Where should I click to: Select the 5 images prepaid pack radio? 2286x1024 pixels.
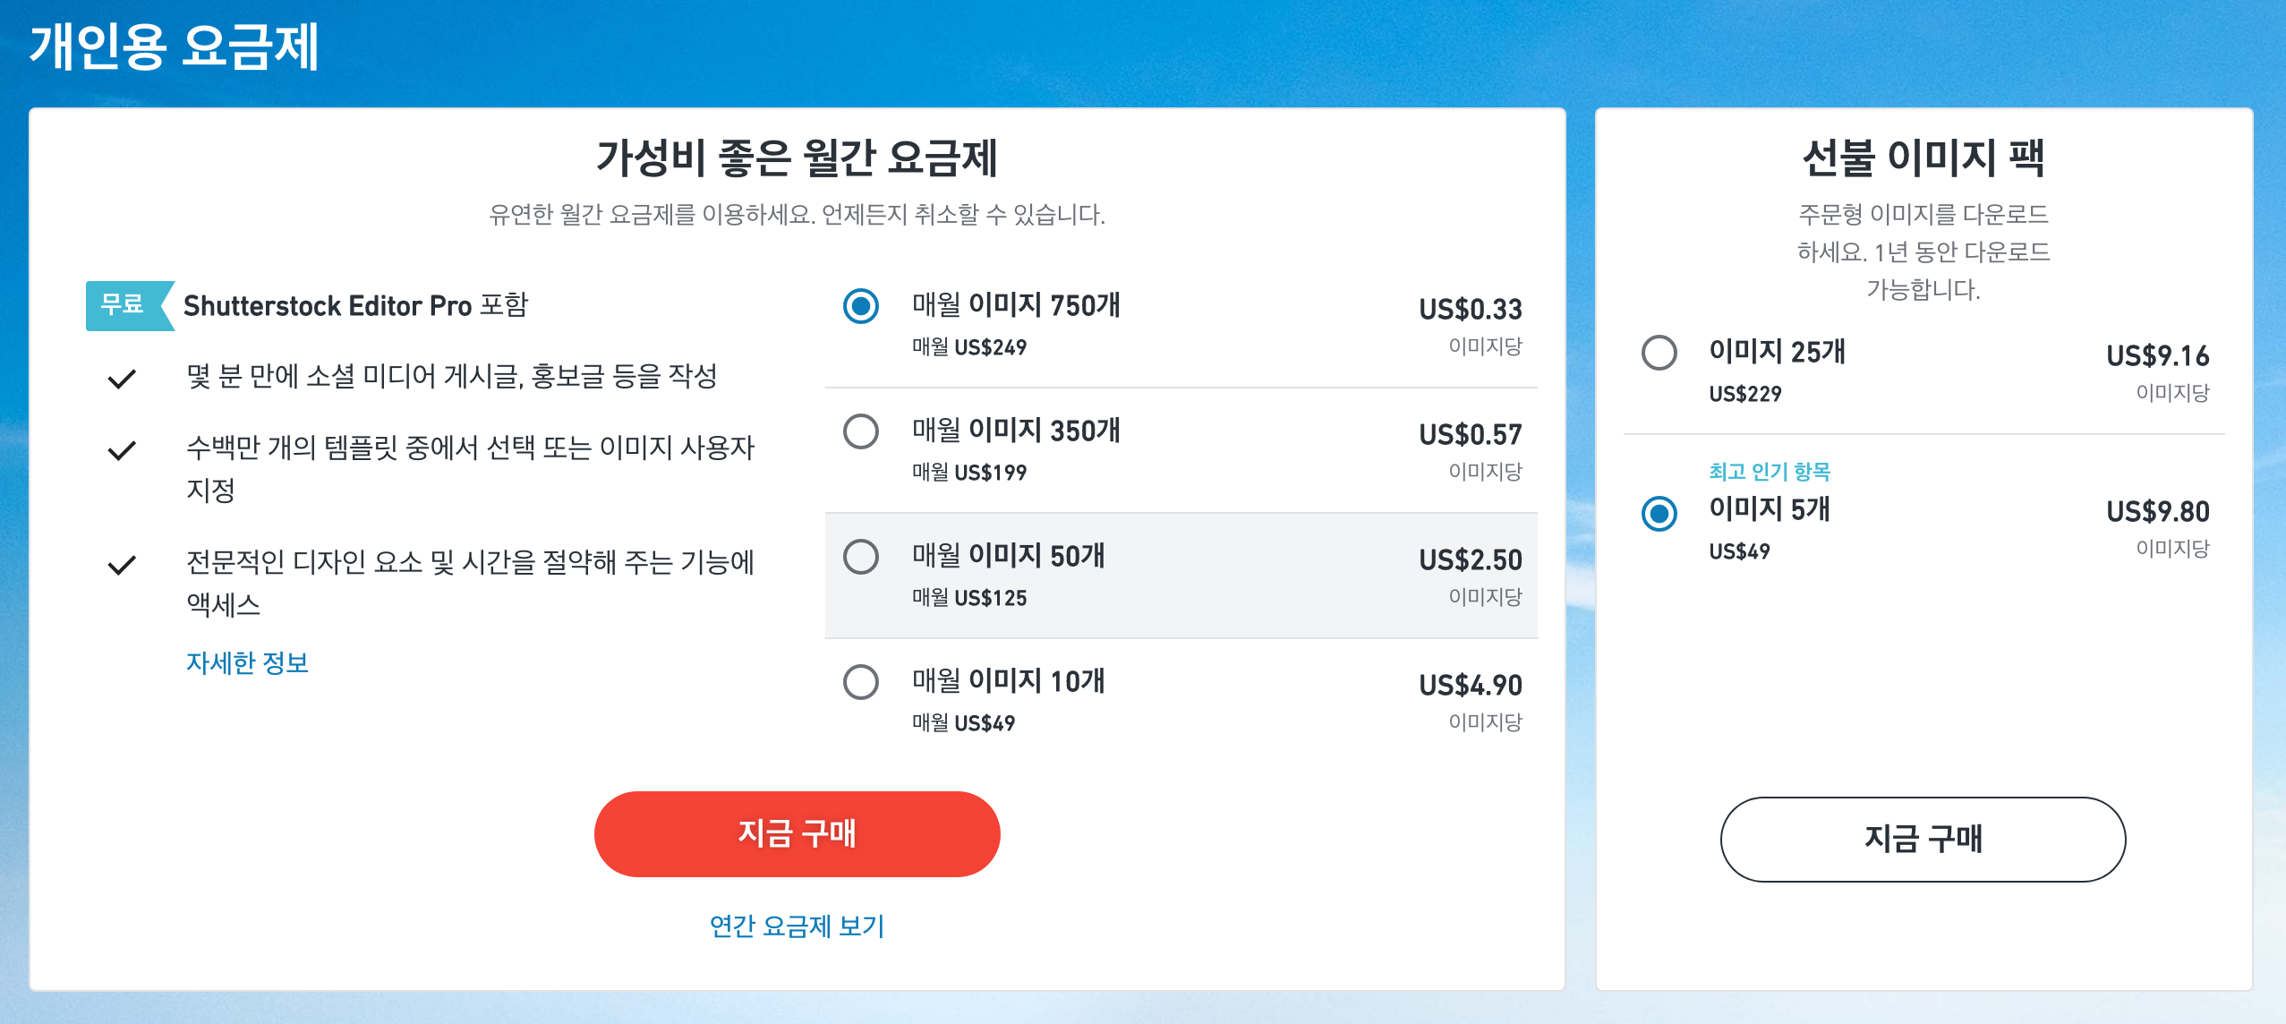[1659, 514]
